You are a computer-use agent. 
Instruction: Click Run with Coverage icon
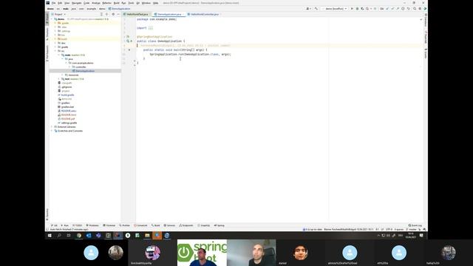click(x=362, y=9)
